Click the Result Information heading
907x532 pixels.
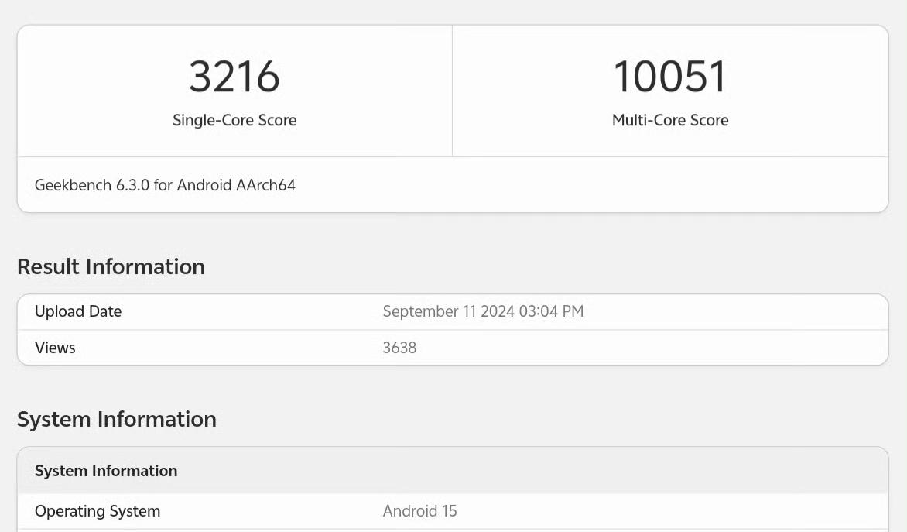click(x=111, y=266)
